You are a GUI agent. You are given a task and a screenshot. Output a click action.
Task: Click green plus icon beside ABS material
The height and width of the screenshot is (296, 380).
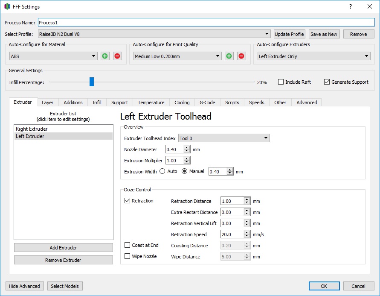pyautogui.click(x=105, y=56)
